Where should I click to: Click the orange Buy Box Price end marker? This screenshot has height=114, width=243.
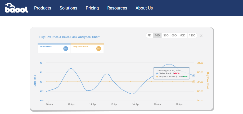click(x=194, y=82)
